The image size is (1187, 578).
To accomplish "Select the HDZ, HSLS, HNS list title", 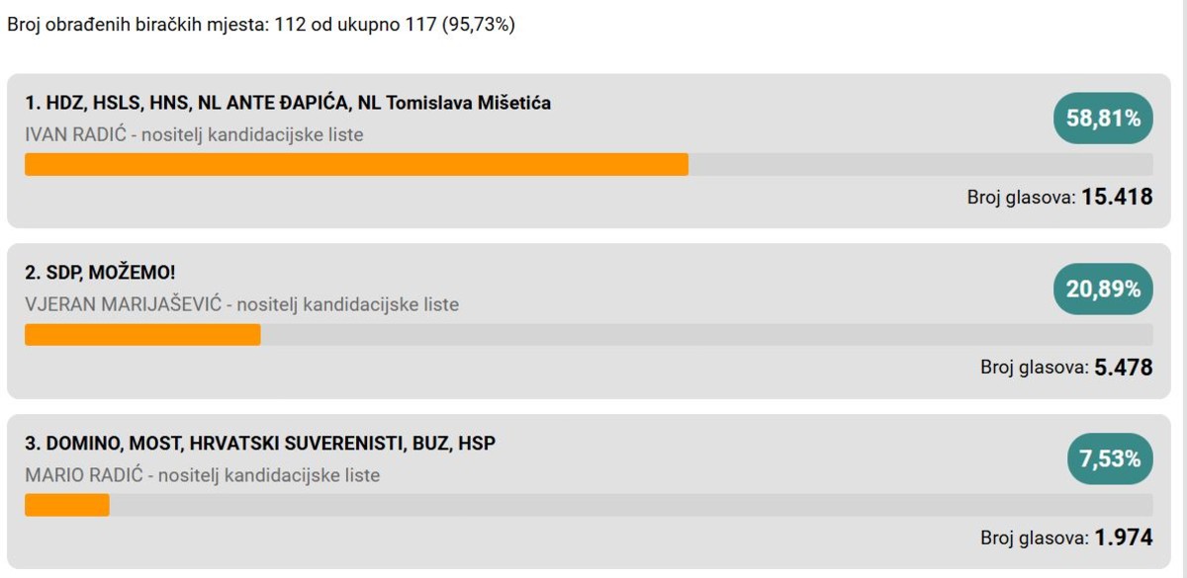I will [288, 103].
